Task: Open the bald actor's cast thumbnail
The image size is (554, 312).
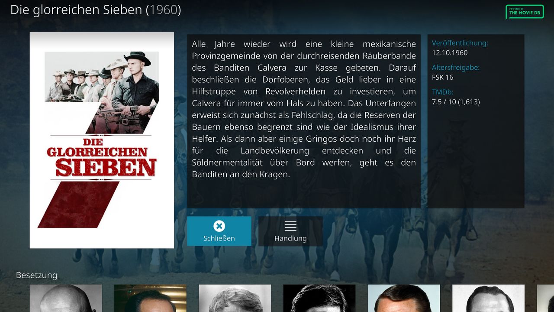Action: (x=66, y=298)
